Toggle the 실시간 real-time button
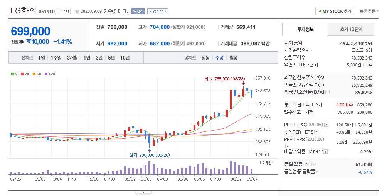Screen dimensions: 382x196 click(x=138, y=11)
